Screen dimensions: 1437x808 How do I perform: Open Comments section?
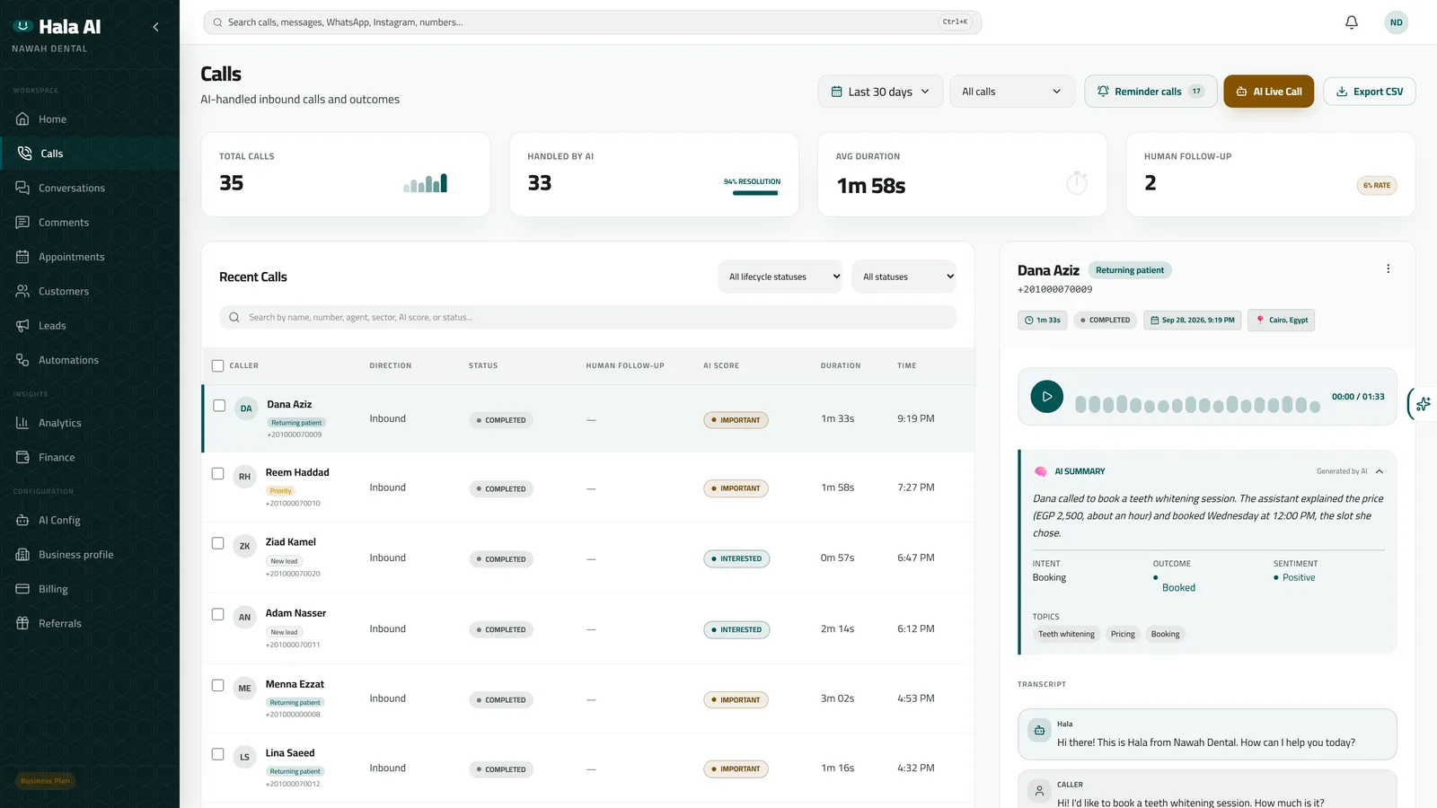point(90,223)
